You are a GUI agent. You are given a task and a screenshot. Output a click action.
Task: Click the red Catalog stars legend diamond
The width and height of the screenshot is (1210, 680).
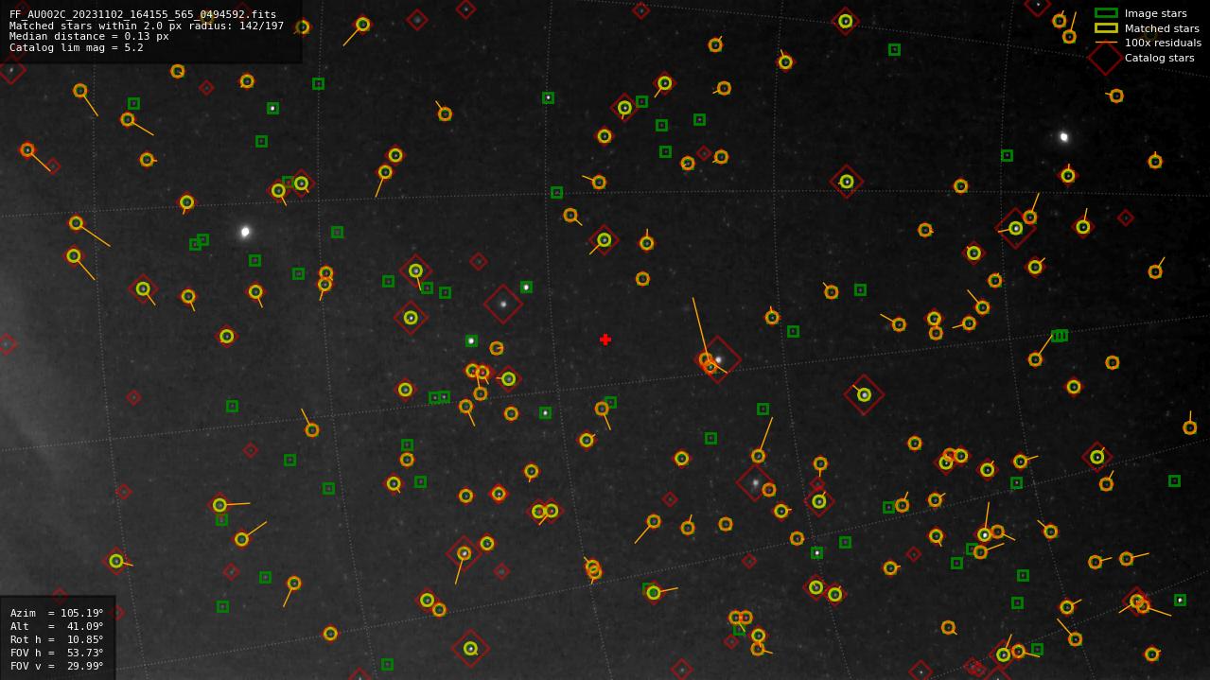point(1106,58)
